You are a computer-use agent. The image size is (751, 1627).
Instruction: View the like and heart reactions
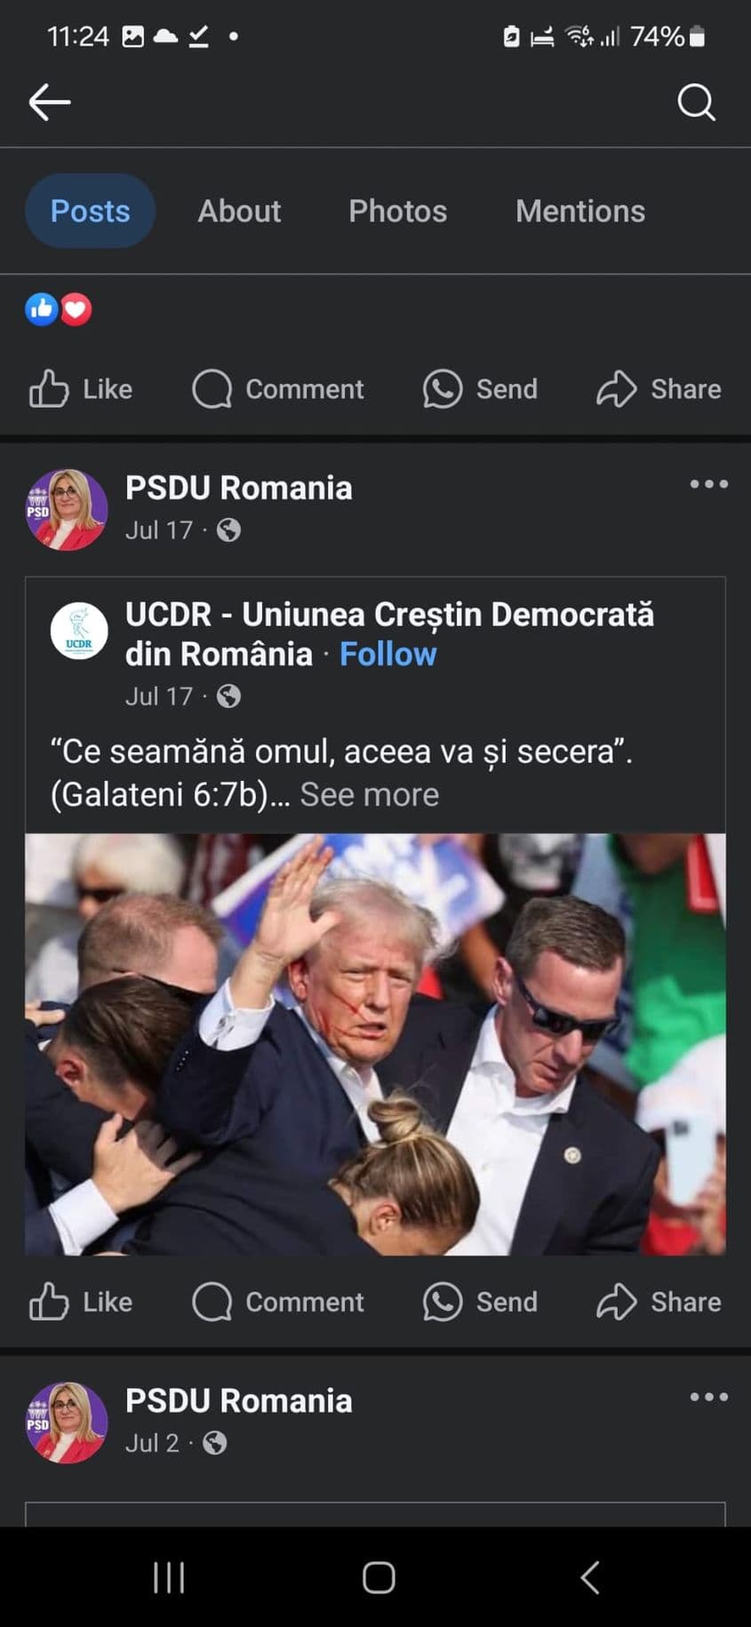(59, 309)
